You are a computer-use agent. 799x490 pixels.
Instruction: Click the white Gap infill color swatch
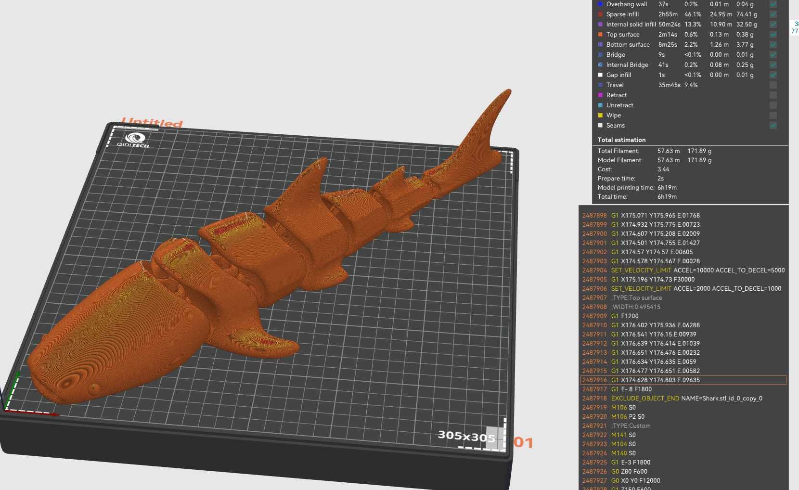click(600, 75)
